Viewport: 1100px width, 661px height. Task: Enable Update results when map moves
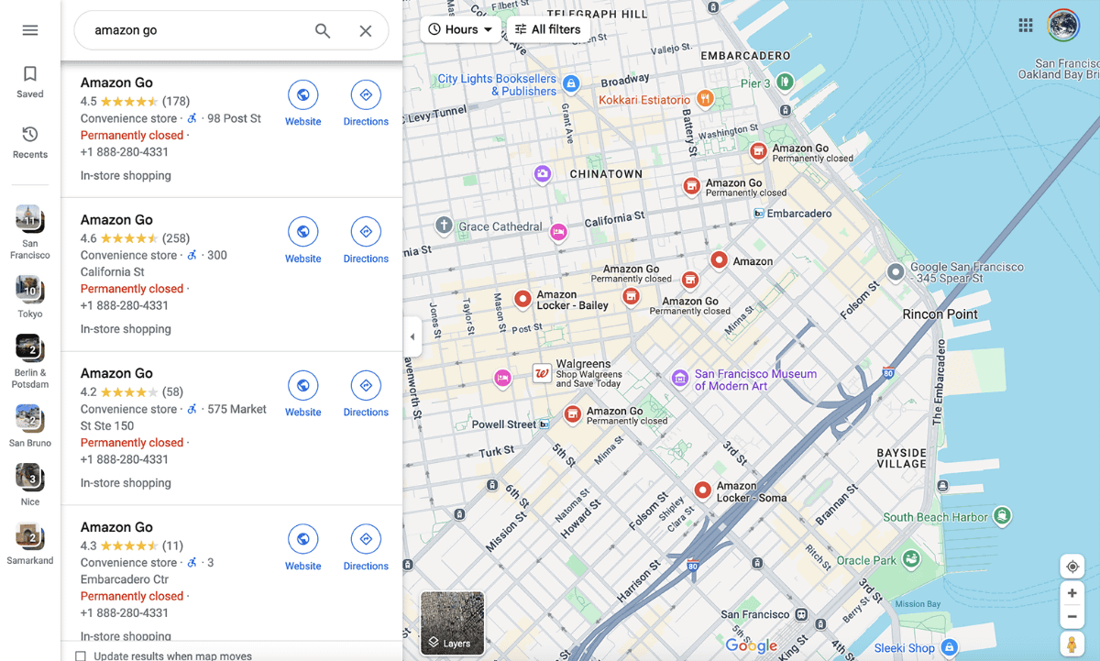click(81, 656)
